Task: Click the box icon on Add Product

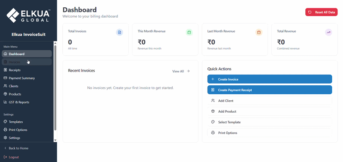Action: (x=213, y=111)
